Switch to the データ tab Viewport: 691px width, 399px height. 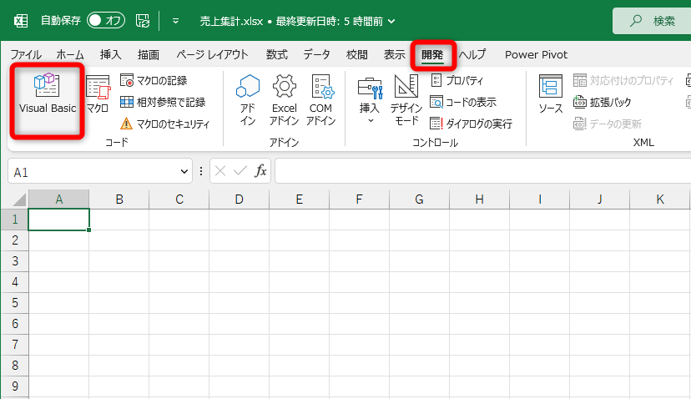[x=316, y=54]
